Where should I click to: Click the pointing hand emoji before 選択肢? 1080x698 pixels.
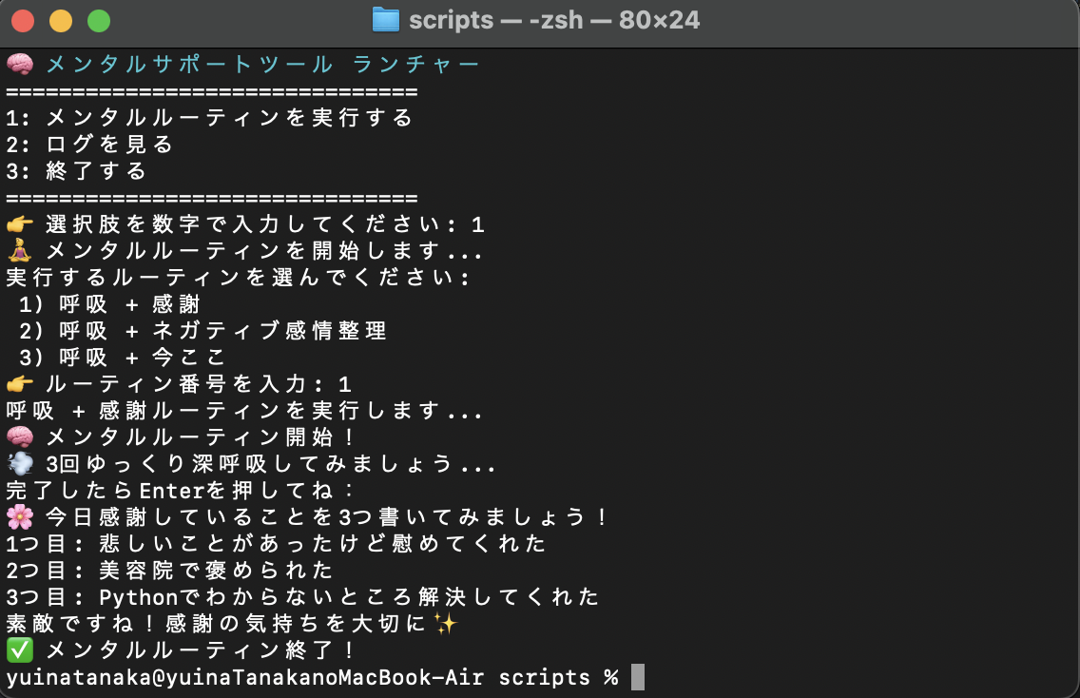(20, 223)
